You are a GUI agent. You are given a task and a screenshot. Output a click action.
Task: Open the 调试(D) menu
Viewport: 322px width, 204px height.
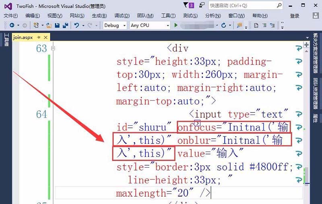click(122, 16)
